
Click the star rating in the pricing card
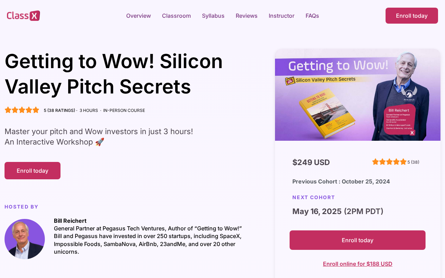389,162
